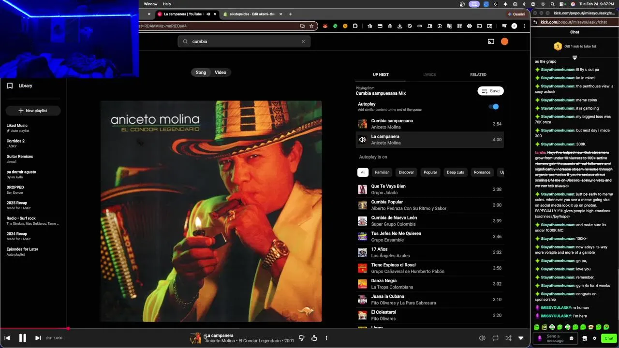Create a New playlist
Viewport: 619px width, 348px height.
tap(33, 111)
